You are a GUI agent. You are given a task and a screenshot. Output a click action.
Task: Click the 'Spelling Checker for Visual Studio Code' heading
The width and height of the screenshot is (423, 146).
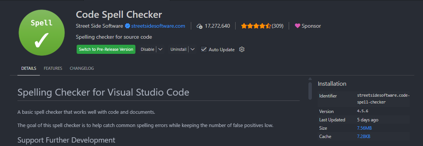103,92
